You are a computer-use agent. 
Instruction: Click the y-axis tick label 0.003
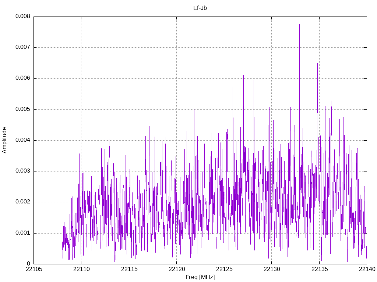(23, 171)
